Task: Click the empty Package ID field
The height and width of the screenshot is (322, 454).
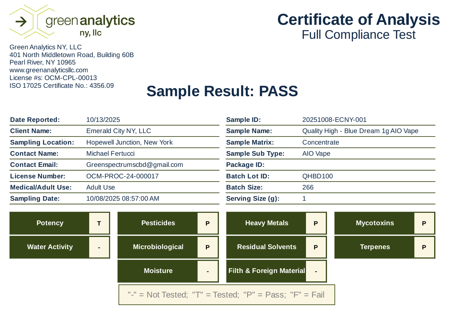Action: 368,165
